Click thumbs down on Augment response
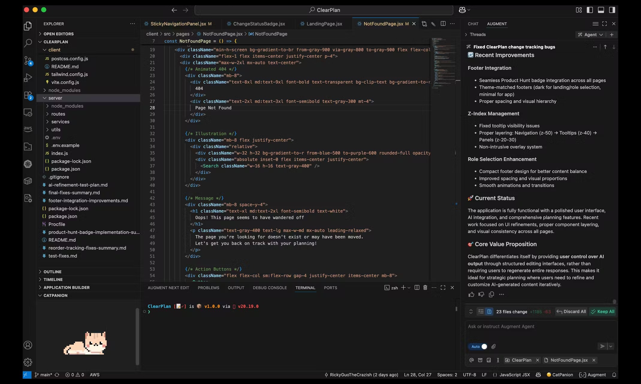Screen dimensions: 641x384 pos(481,295)
